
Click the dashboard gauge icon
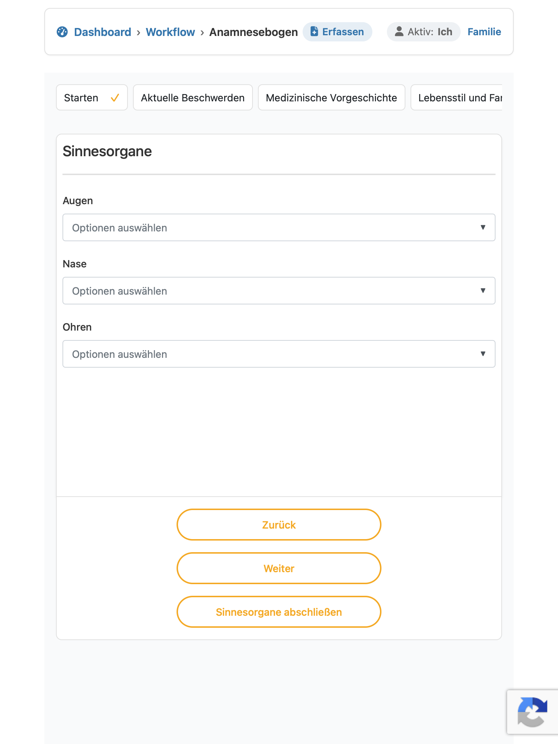click(62, 32)
